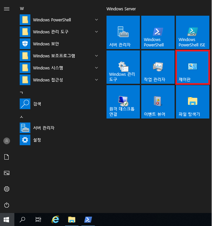Image resolution: width=212 pixels, height=226 pixels.
Task: Open the Settings gear in the sidebar
Action: 7,189
